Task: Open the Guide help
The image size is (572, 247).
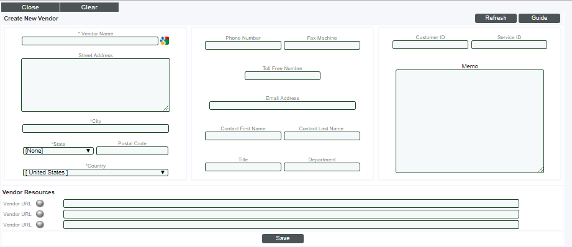Action: click(539, 18)
